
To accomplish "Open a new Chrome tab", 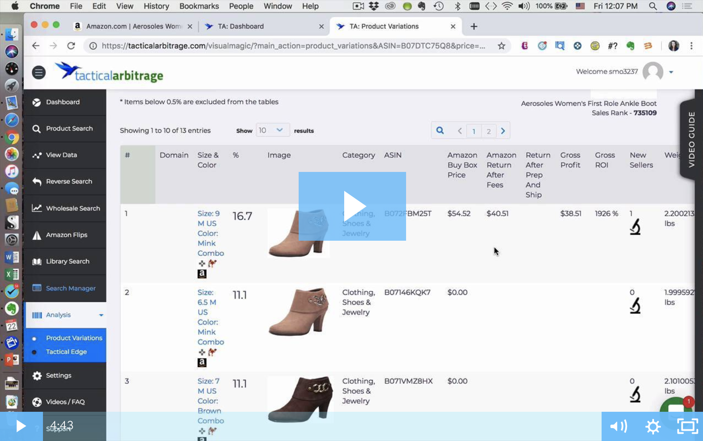I will click(x=474, y=27).
